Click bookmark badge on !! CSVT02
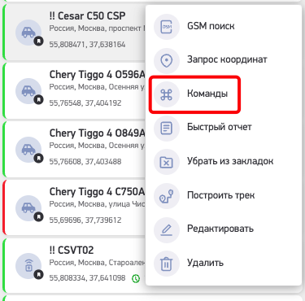The image size is (305, 301). (38, 275)
